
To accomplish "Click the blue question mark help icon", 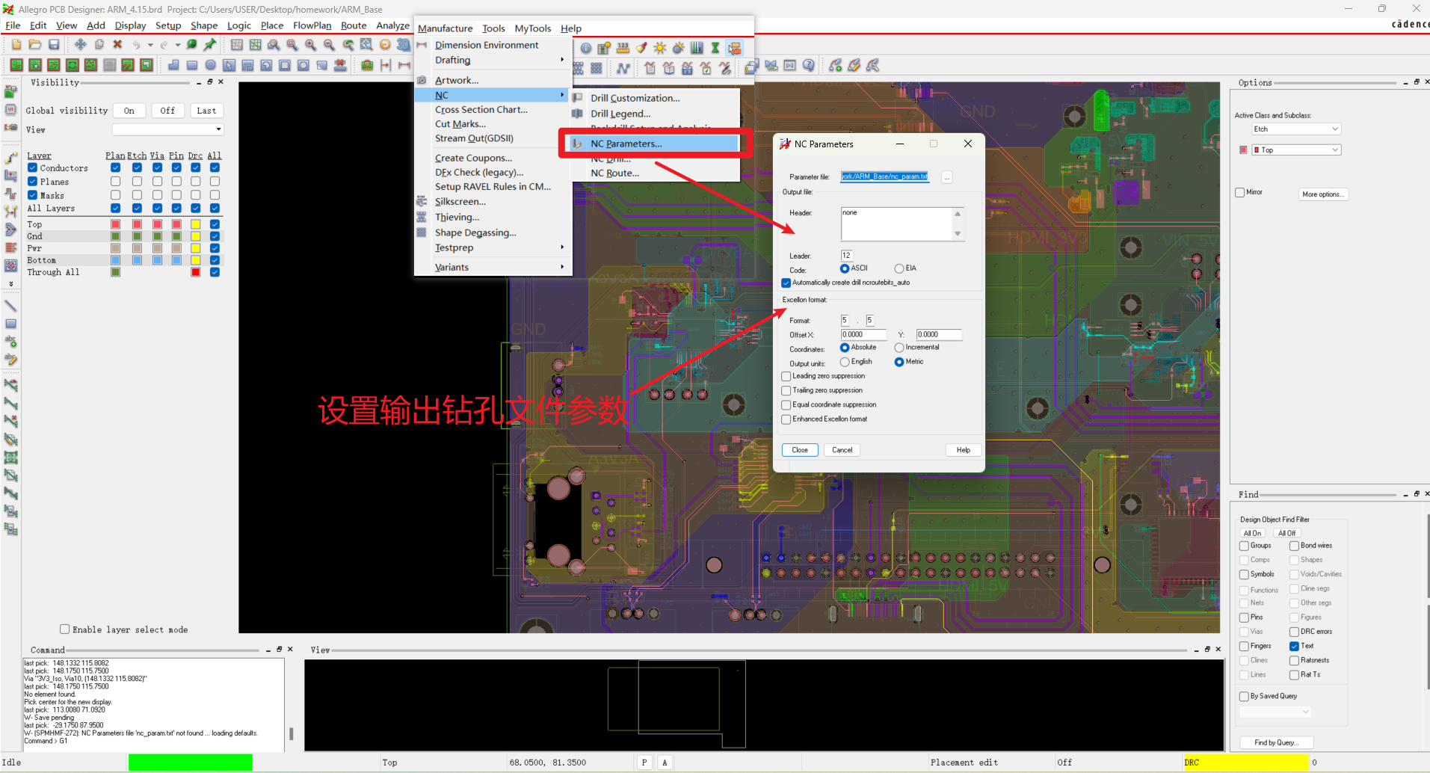I will [x=809, y=66].
